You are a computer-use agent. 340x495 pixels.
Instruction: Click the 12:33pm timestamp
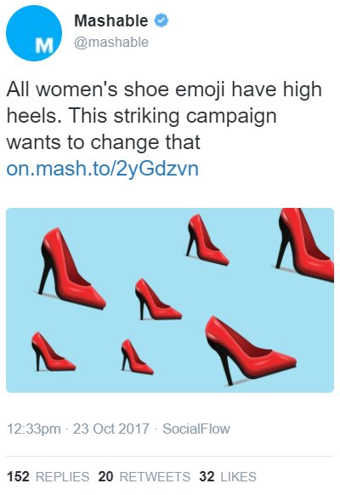click(34, 429)
